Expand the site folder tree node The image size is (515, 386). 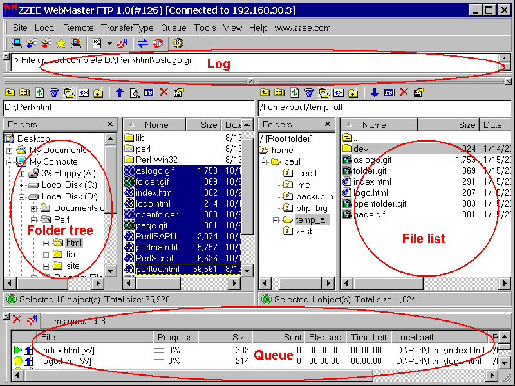pyautogui.click(x=46, y=266)
